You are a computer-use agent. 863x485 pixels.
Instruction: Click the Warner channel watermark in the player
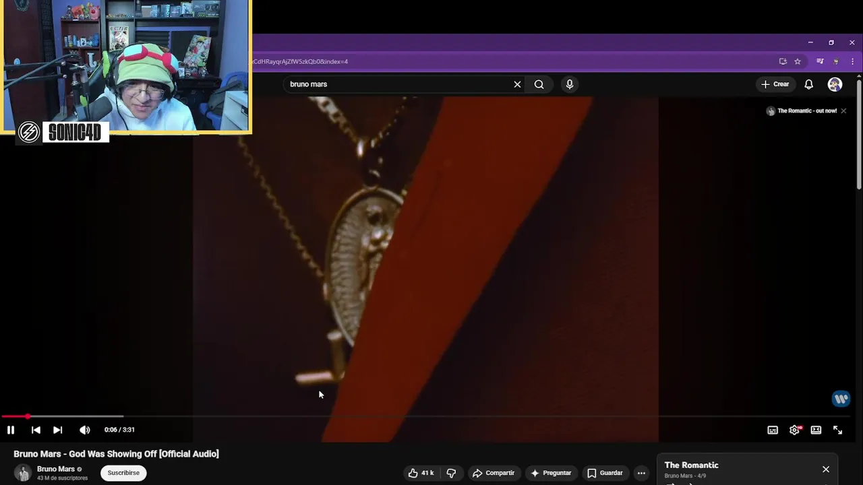841,399
